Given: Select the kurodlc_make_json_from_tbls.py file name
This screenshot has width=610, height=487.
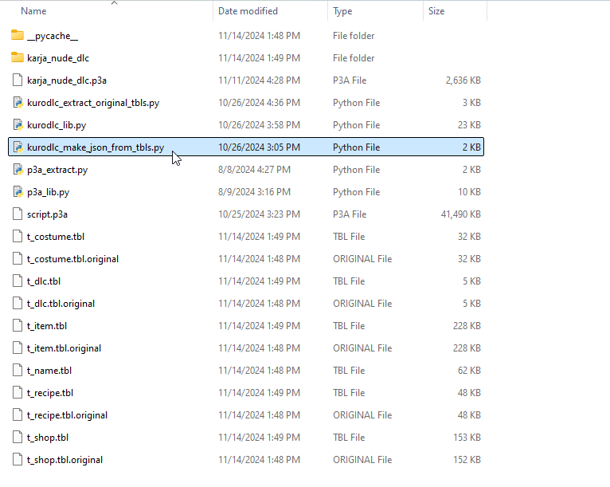Looking at the screenshot, I should coord(96,147).
